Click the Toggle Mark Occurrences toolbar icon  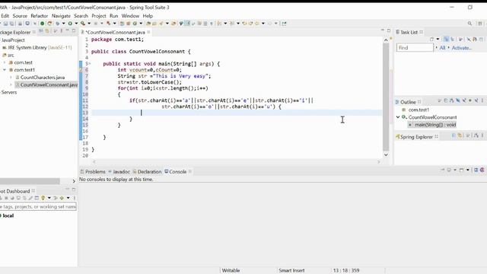pos(188,24)
